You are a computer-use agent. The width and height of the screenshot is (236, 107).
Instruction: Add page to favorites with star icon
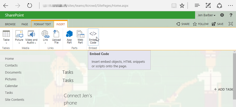(x=182, y=6)
